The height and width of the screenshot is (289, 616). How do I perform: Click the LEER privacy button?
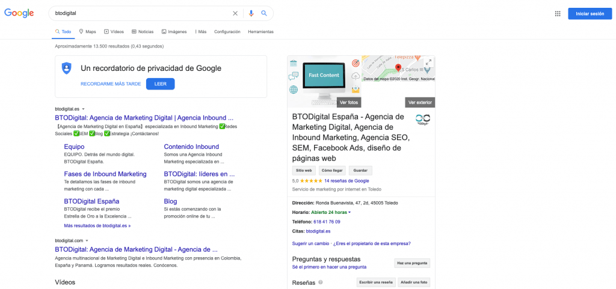(x=160, y=84)
